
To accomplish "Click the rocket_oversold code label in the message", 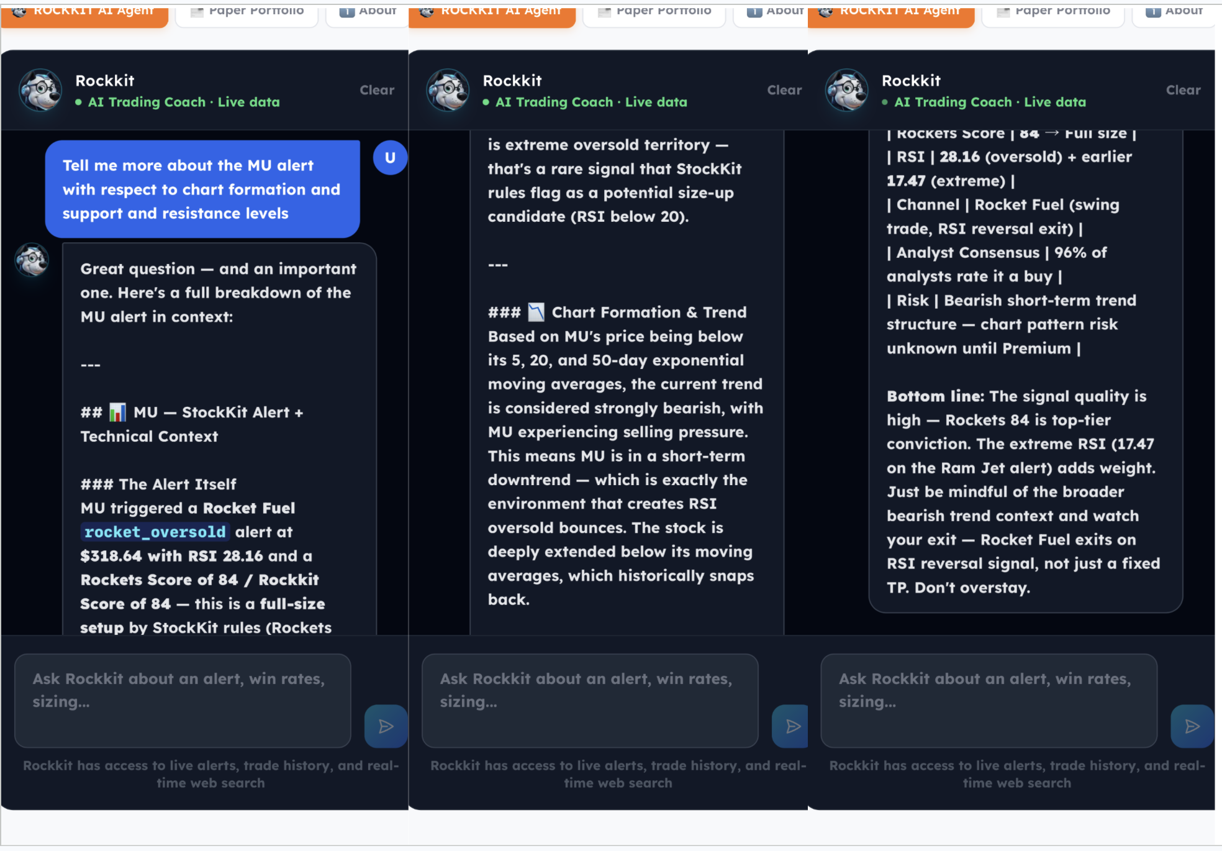I will (x=155, y=532).
